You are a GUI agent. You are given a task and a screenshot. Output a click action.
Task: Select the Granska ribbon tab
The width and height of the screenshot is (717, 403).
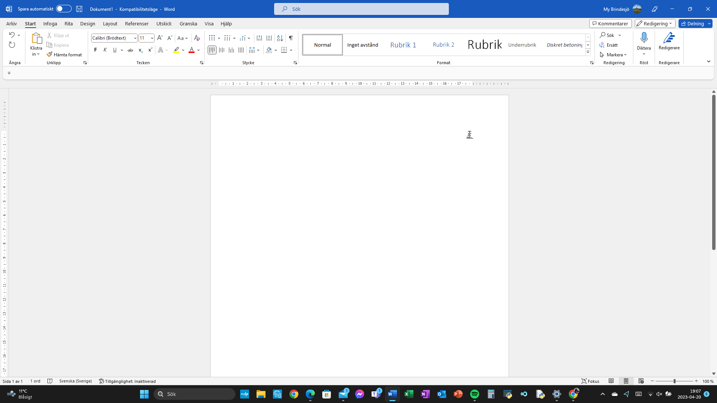(x=188, y=23)
